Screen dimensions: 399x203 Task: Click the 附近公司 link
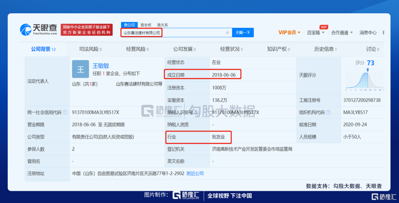[x=195, y=173]
